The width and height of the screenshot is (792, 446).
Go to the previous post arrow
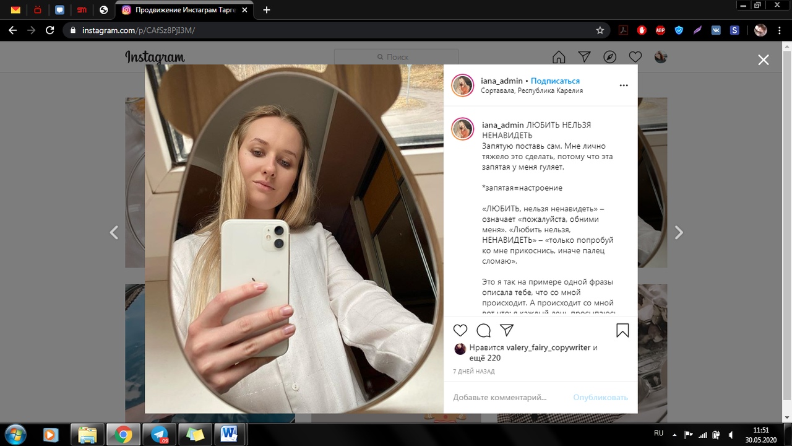pyautogui.click(x=114, y=233)
